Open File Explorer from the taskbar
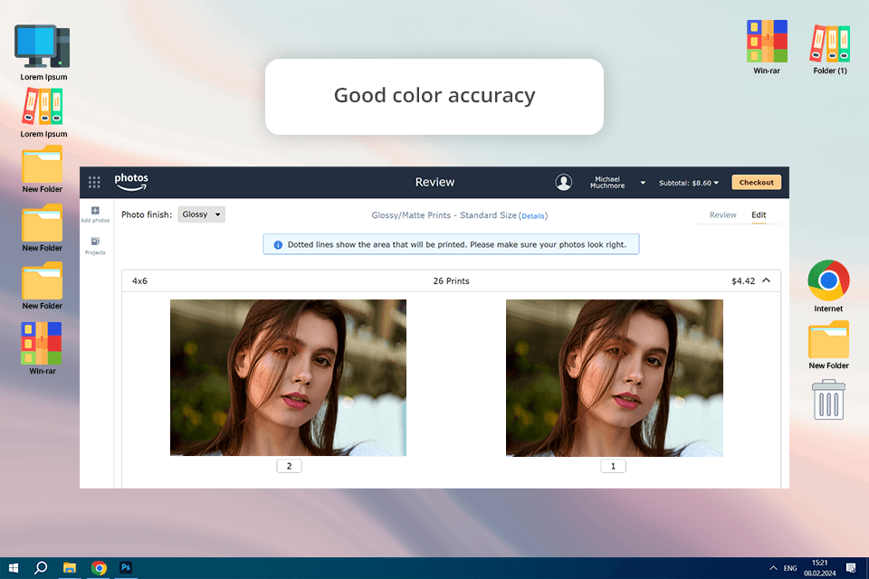Screen dimensions: 869x579 70,568
